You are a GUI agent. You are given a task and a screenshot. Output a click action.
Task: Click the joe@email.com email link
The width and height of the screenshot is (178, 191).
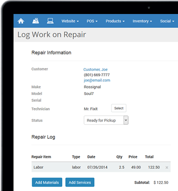click(97, 80)
